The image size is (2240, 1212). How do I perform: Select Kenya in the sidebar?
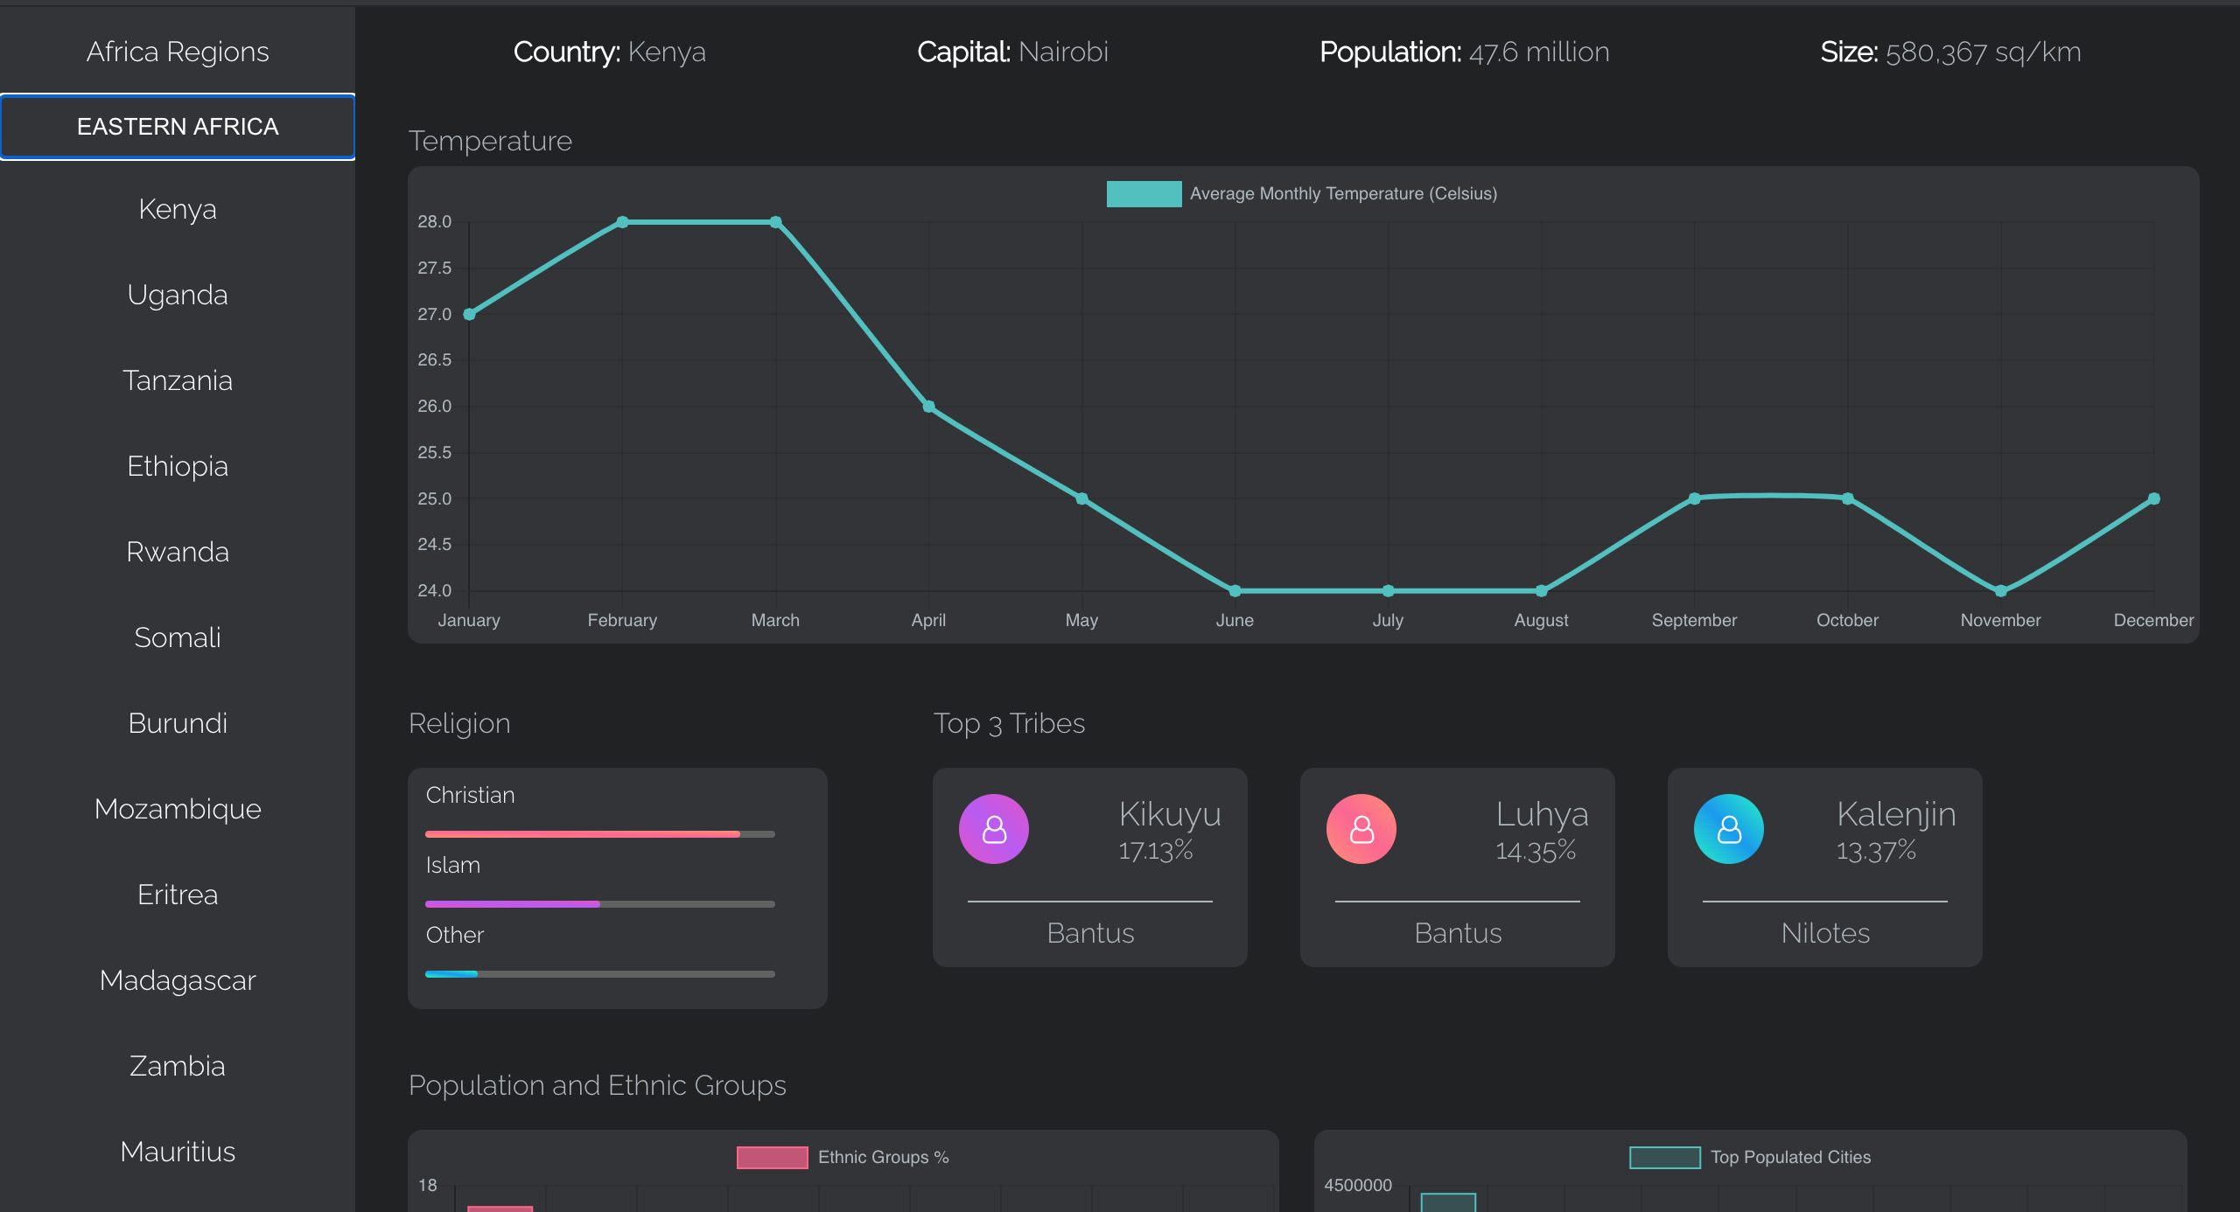tap(178, 209)
